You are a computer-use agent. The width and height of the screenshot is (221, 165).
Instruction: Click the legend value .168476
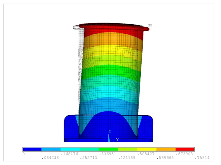click(x=70, y=154)
